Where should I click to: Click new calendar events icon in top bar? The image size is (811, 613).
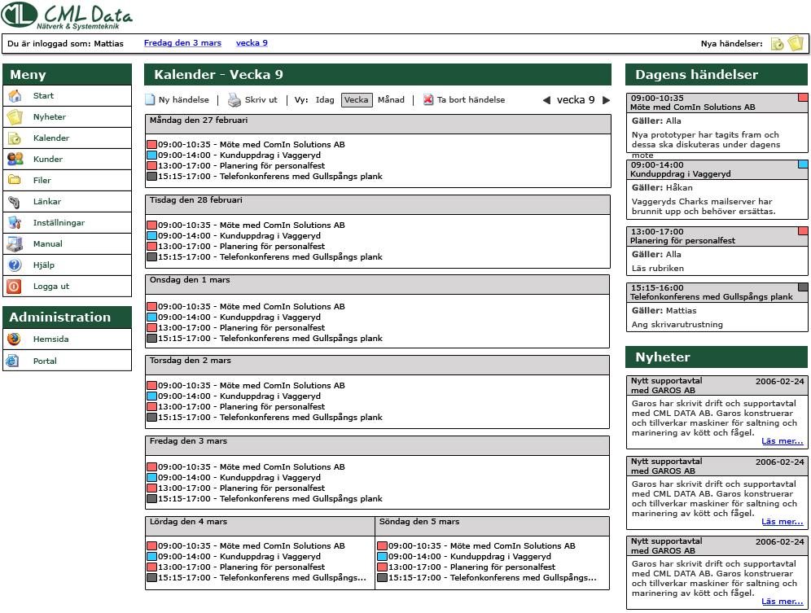pyautogui.click(x=777, y=44)
